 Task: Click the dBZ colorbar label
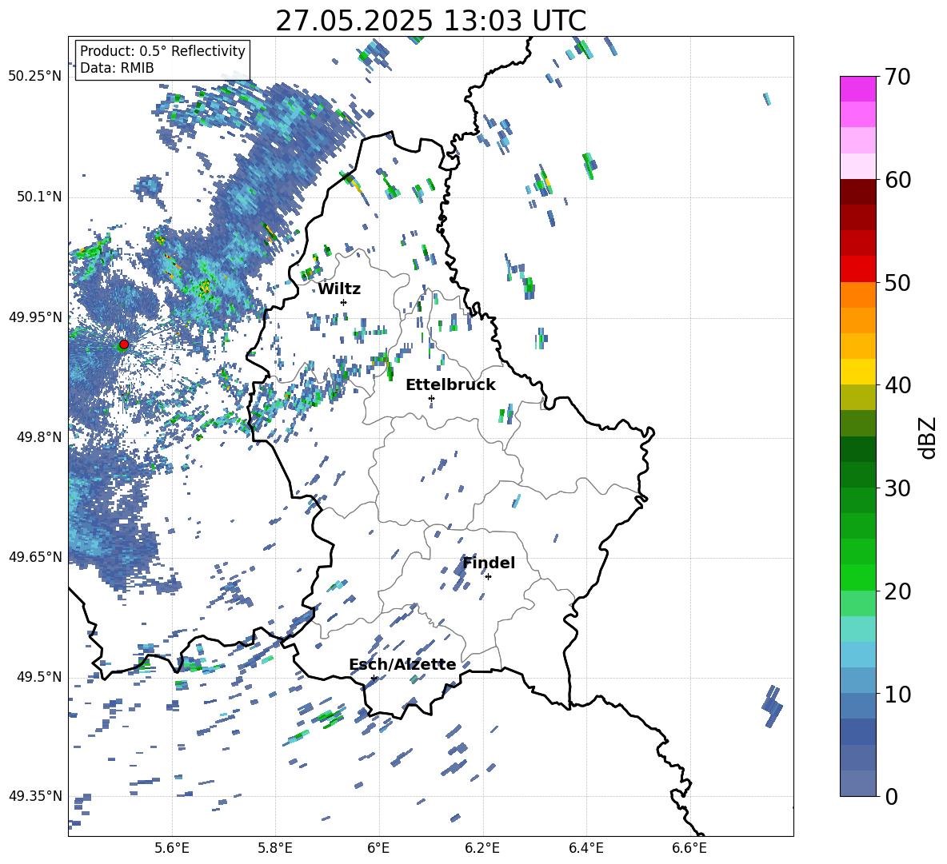point(927,437)
